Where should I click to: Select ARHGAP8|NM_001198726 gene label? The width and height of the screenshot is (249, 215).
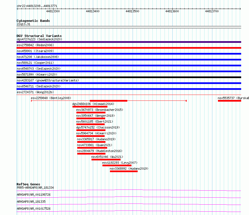[x=34, y=195]
